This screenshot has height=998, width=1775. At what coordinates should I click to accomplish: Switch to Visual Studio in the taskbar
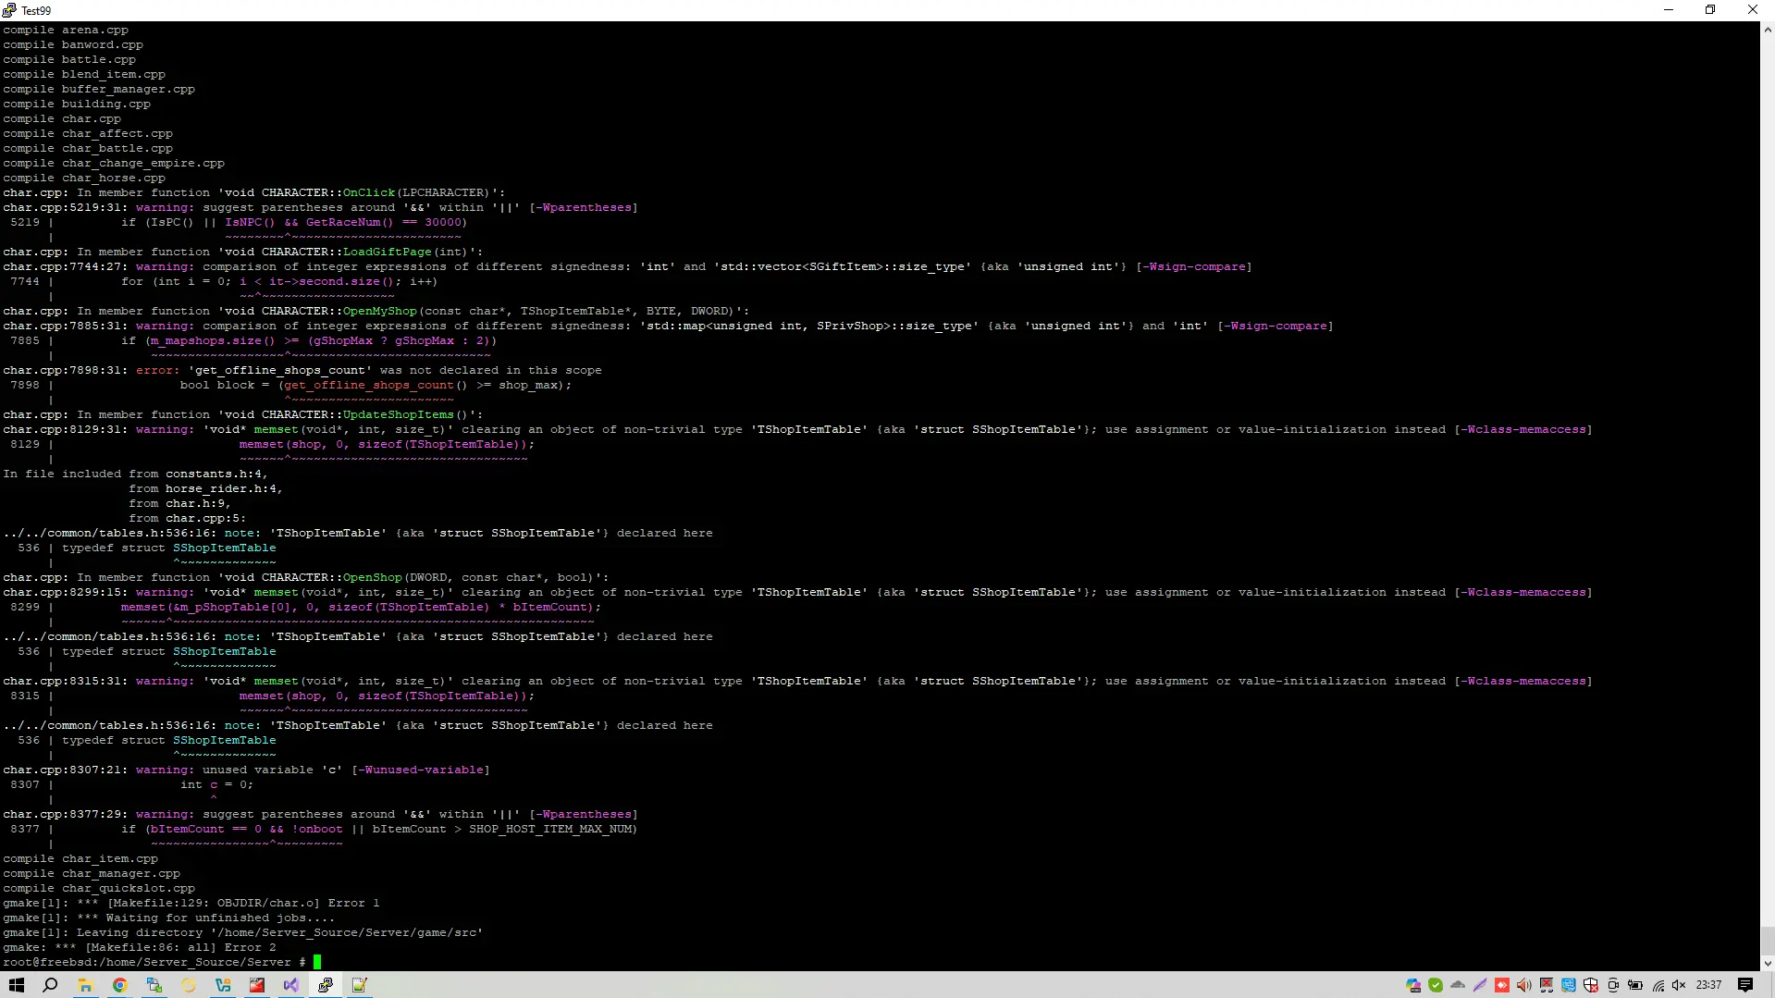pyautogui.click(x=291, y=985)
